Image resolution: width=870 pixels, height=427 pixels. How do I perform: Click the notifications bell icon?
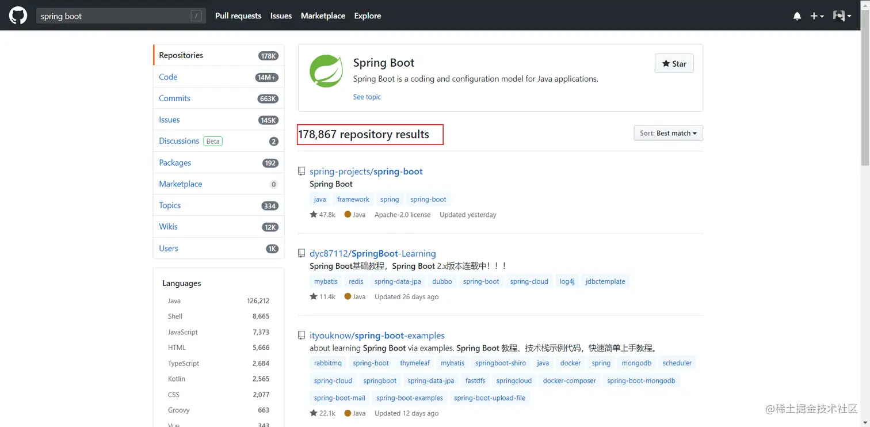click(x=797, y=16)
